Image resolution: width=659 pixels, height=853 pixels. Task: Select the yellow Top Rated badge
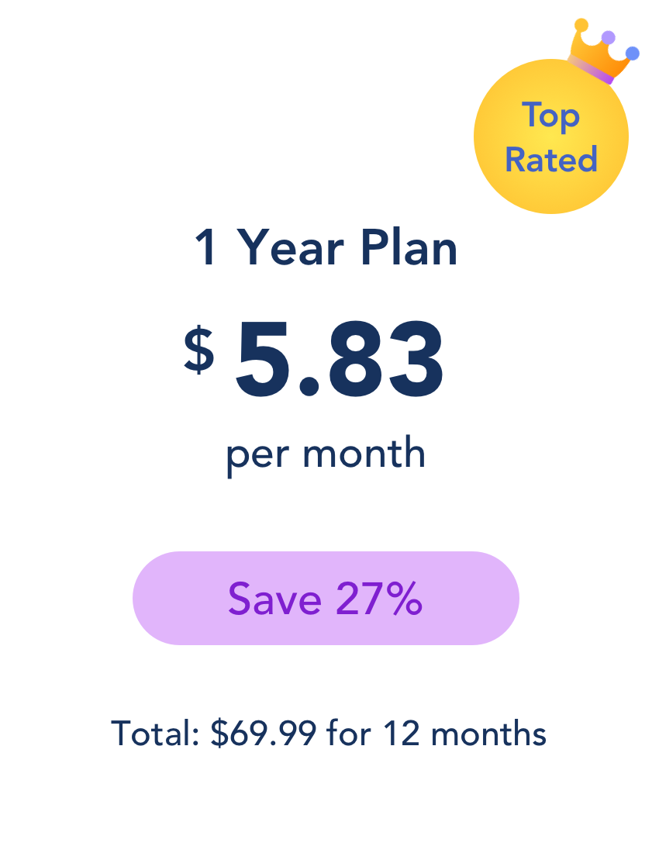550,136
